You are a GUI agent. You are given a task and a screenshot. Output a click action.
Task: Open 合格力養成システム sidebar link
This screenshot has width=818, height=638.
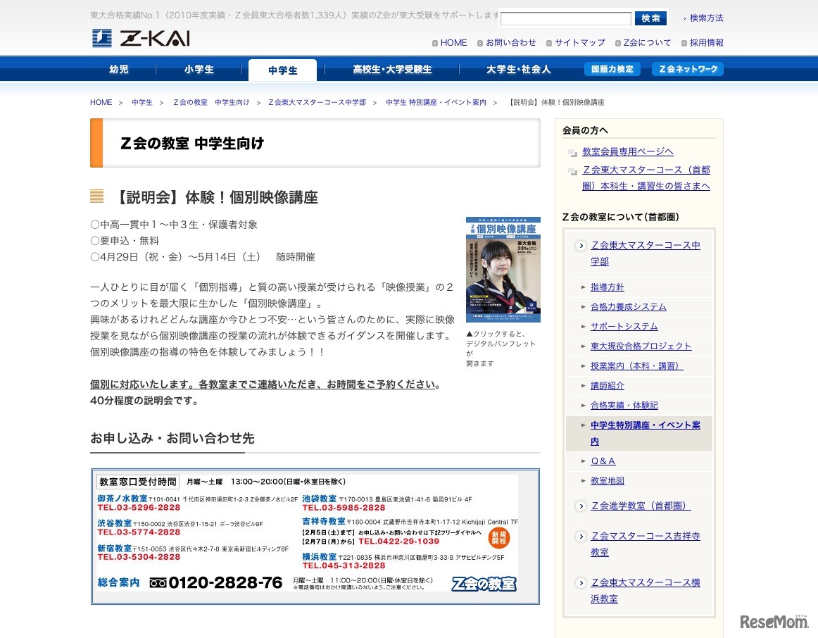coord(628,307)
